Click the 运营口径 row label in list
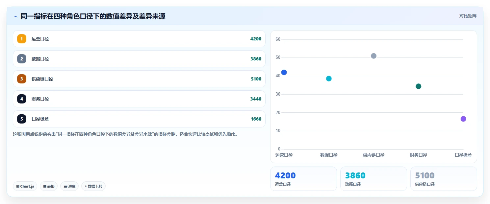The image size is (490, 204). [x=40, y=39]
